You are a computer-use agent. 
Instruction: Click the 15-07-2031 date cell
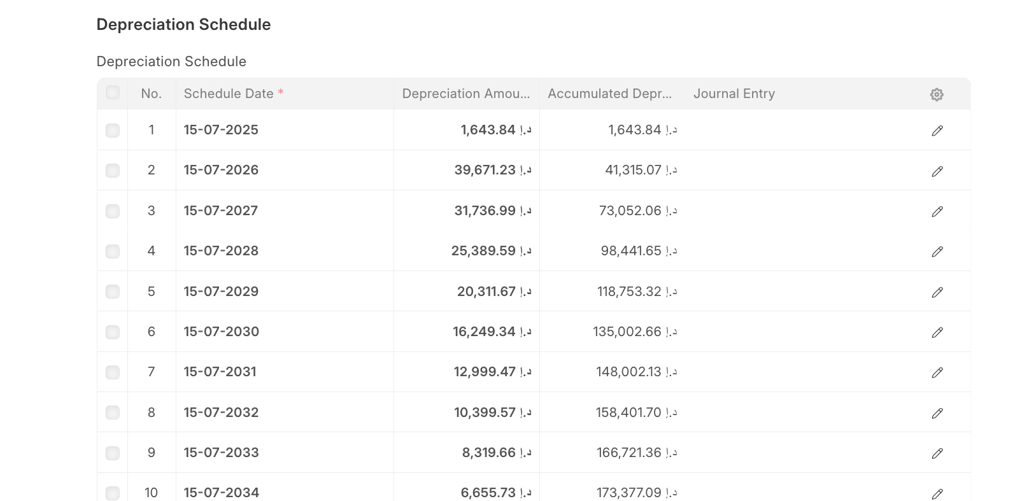(x=285, y=372)
